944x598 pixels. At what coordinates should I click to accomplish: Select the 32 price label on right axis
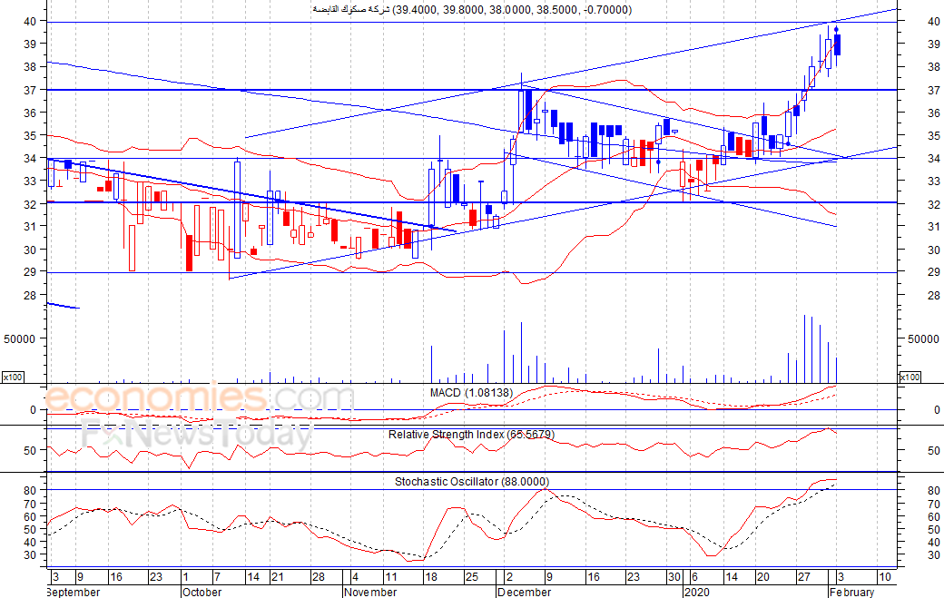(x=934, y=204)
